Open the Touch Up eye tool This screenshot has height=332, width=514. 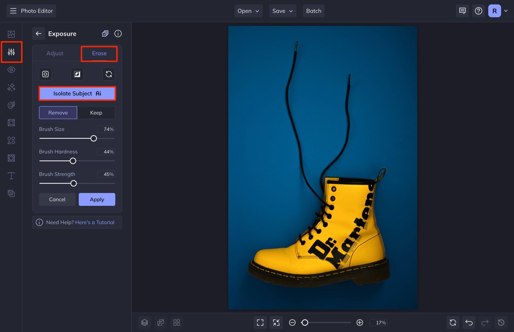(11, 69)
